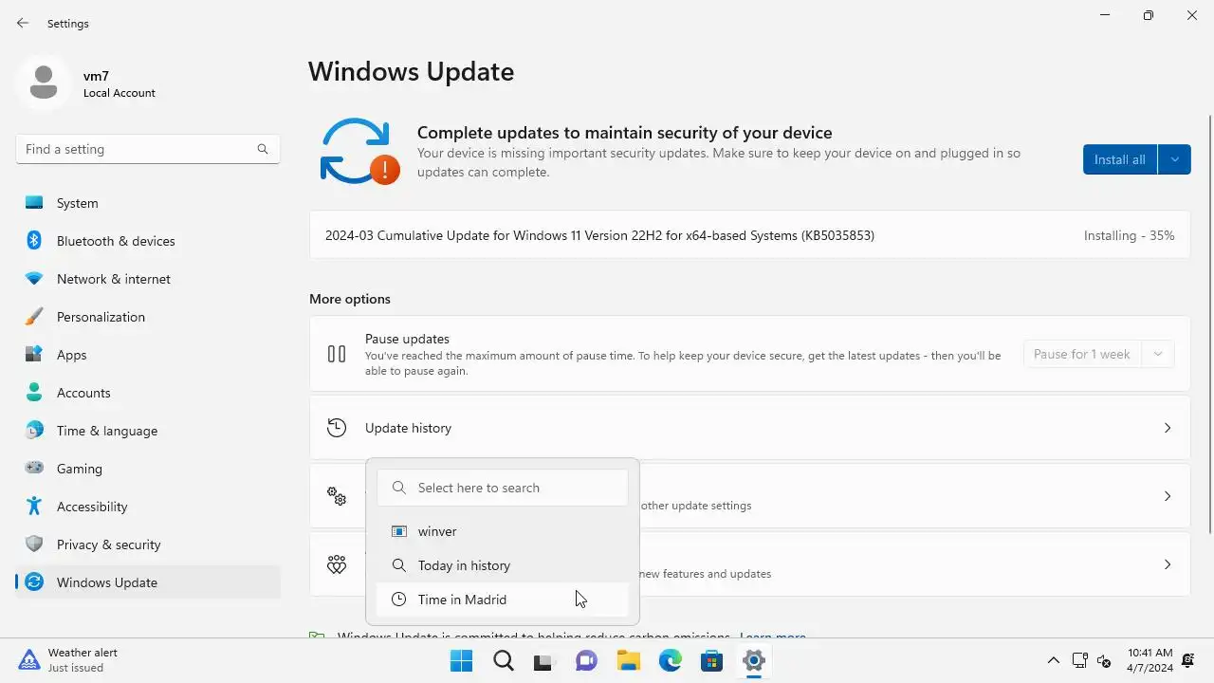Open the notification center icon
The image size is (1214, 683).
point(1188,660)
